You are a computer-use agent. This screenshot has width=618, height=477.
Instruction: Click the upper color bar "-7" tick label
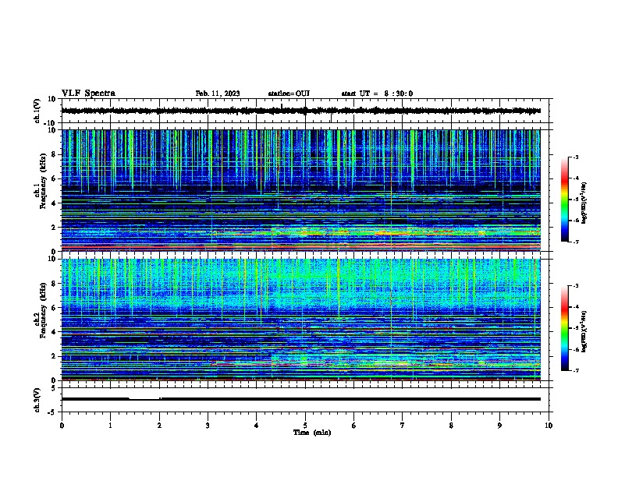click(575, 242)
